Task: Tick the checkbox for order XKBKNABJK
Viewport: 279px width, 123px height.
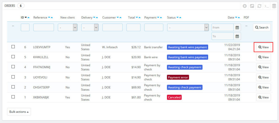Action: 13,97
